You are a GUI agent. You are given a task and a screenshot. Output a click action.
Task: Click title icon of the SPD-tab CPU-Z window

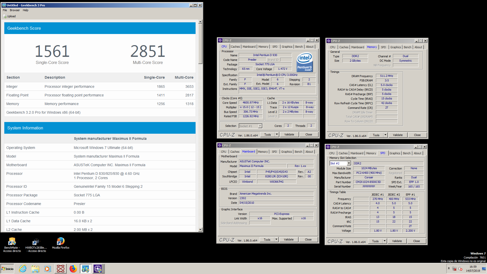pyautogui.click(x=328, y=147)
